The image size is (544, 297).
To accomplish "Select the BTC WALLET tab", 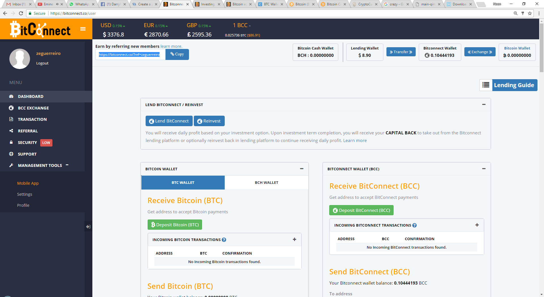I will point(183,183).
